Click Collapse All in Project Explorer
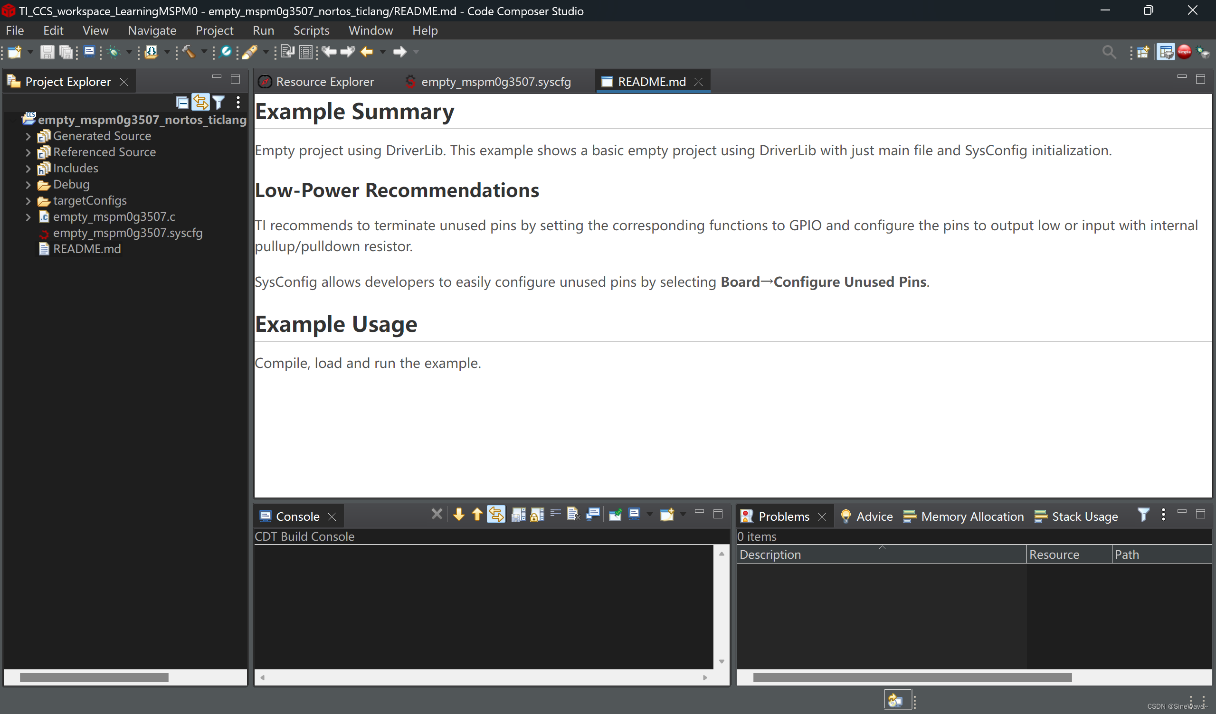The height and width of the screenshot is (714, 1216). 182,102
